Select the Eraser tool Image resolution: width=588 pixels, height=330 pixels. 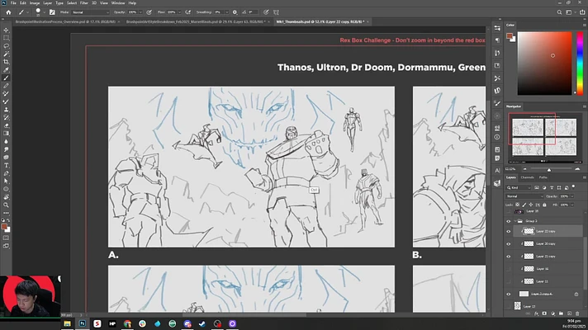click(6, 125)
